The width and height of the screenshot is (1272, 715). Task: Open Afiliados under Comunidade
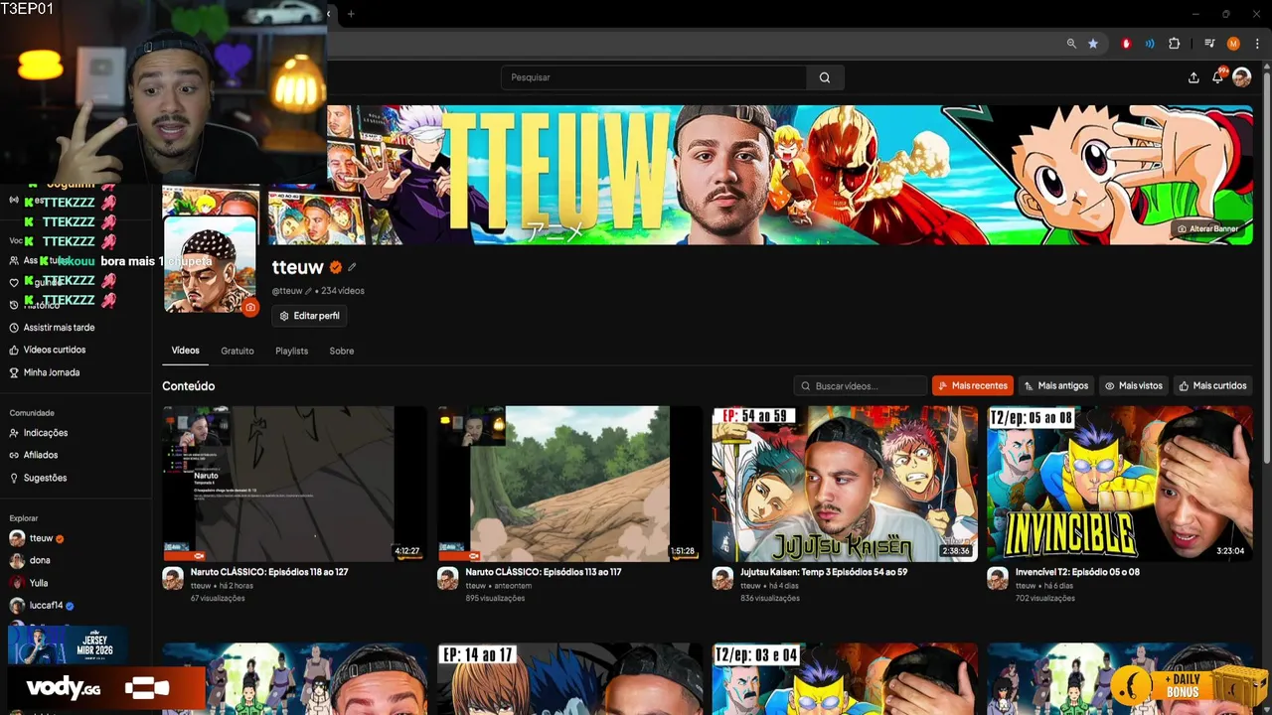click(41, 455)
